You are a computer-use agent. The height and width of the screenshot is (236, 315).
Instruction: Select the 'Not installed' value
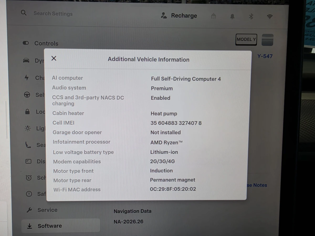coord(165,132)
